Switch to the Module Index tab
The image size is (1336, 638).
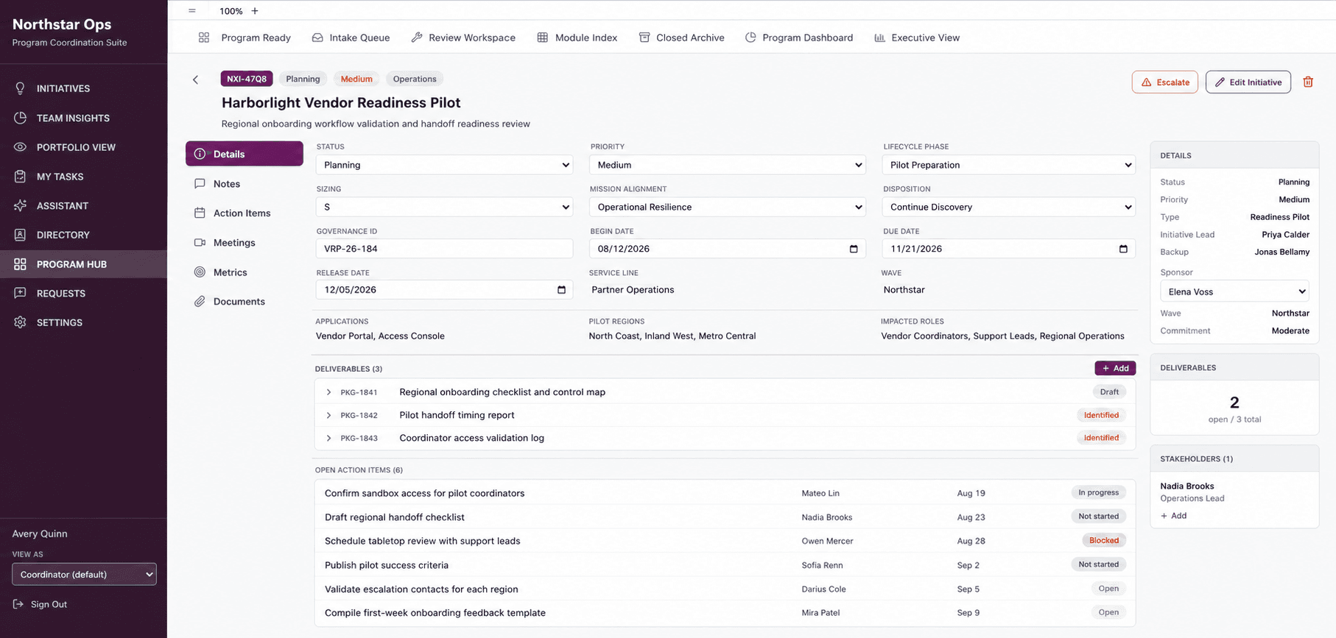pos(577,38)
